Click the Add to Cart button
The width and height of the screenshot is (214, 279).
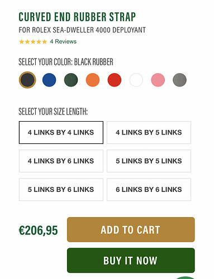coord(131,230)
